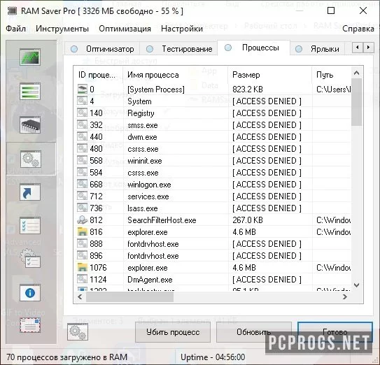The height and width of the screenshot is (365, 380).
Task: Click the horizontal scrollbar thumb of process list
Action: [x=130, y=296]
